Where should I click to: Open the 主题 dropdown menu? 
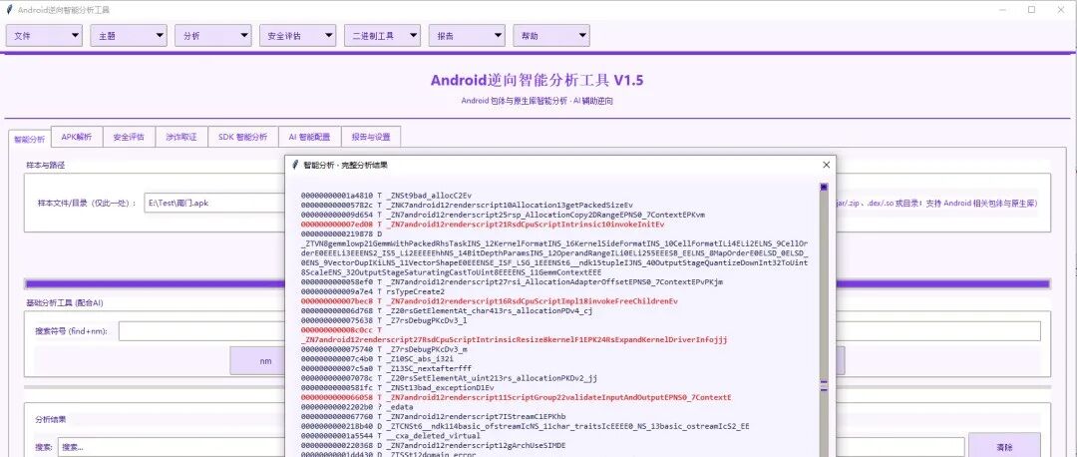(129, 36)
